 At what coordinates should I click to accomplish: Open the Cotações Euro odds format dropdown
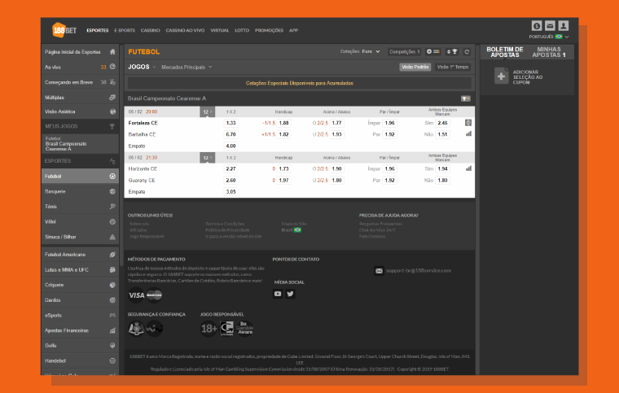click(360, 51)
